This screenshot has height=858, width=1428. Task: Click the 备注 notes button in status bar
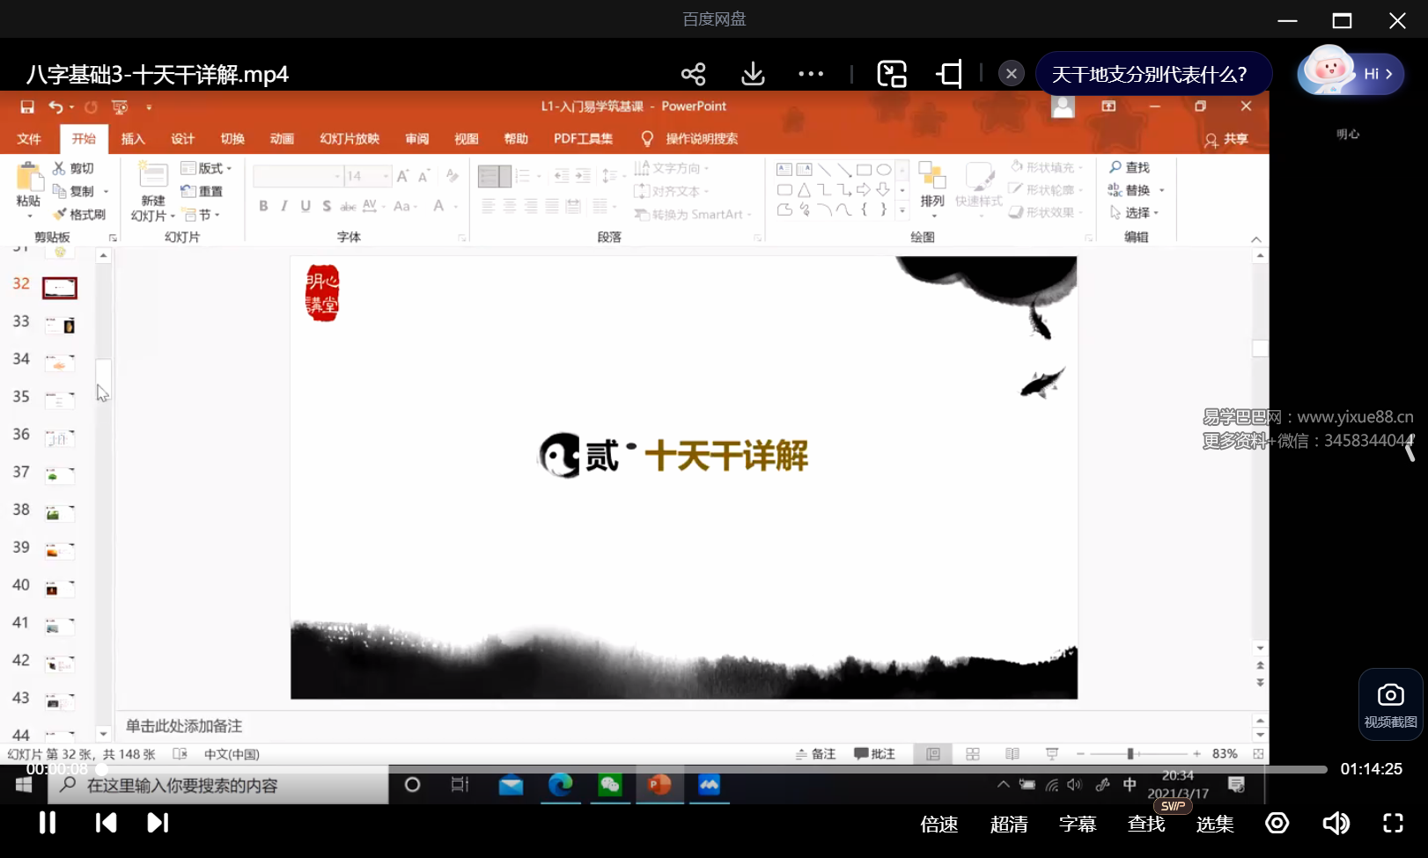click(x=815, y=754)
